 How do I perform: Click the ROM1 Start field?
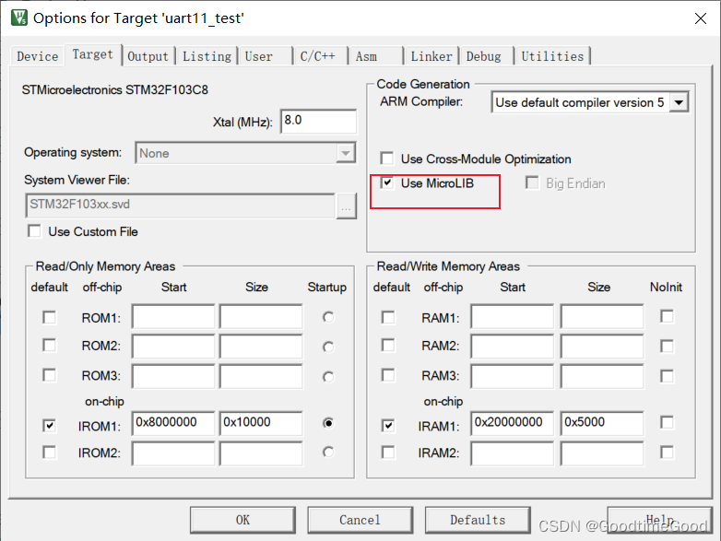(x=173, y=316)
